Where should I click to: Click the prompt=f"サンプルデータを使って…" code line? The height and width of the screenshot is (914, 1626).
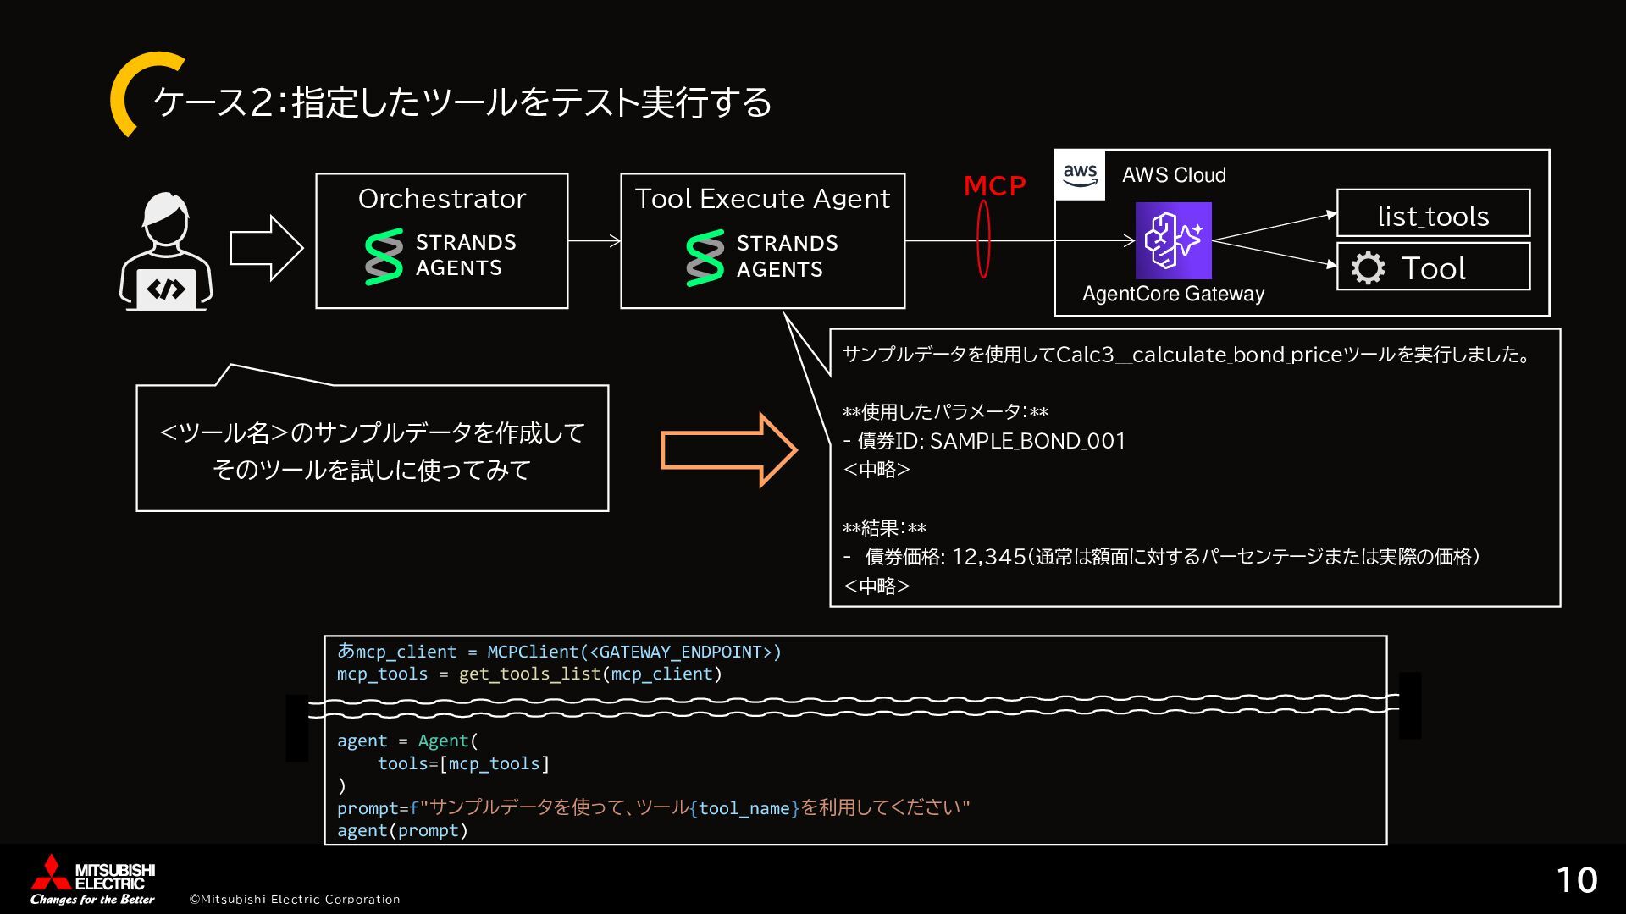tap(653, 808)
